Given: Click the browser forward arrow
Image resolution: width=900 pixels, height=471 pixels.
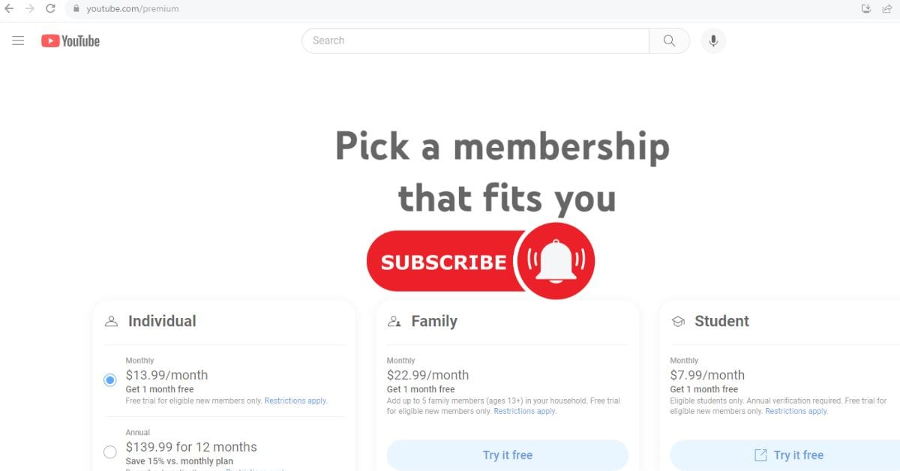Looking at the screenshot, I should tap(29, 8).
